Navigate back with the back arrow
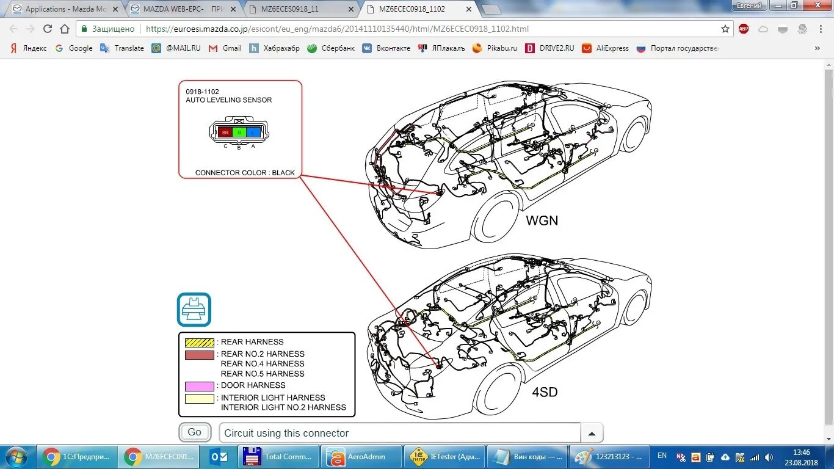 point(13,29)
